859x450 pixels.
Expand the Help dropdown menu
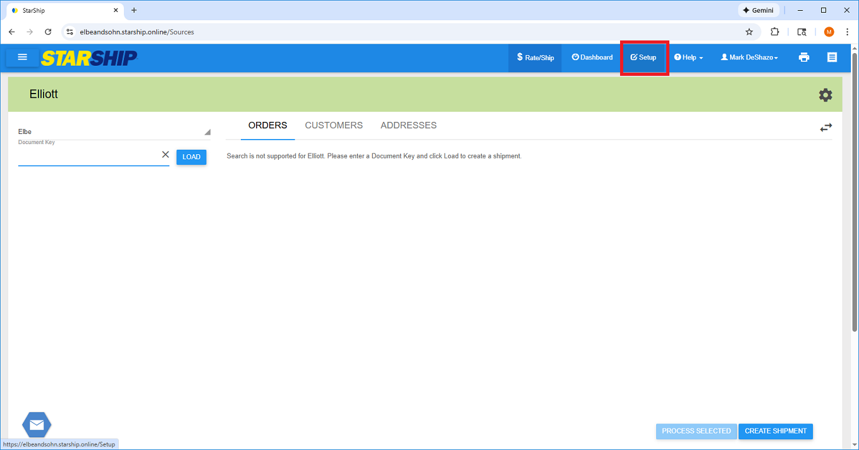click(x=688, y=58)
